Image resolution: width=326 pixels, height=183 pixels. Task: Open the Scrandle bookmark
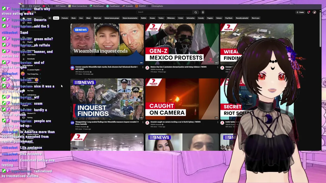tap(127, 6)
